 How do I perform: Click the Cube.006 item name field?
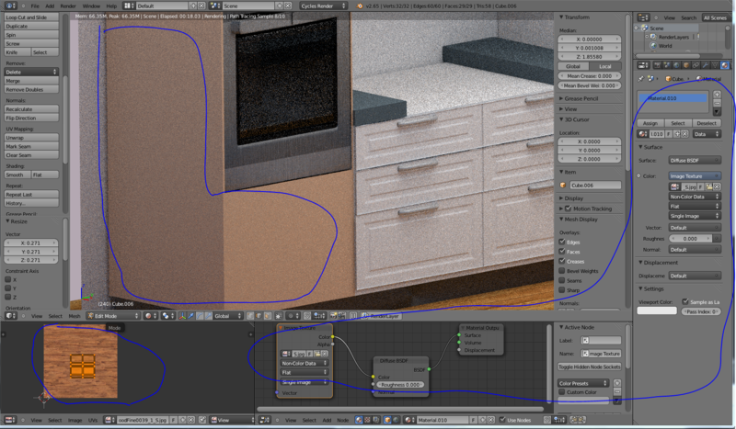coord(595,186)
